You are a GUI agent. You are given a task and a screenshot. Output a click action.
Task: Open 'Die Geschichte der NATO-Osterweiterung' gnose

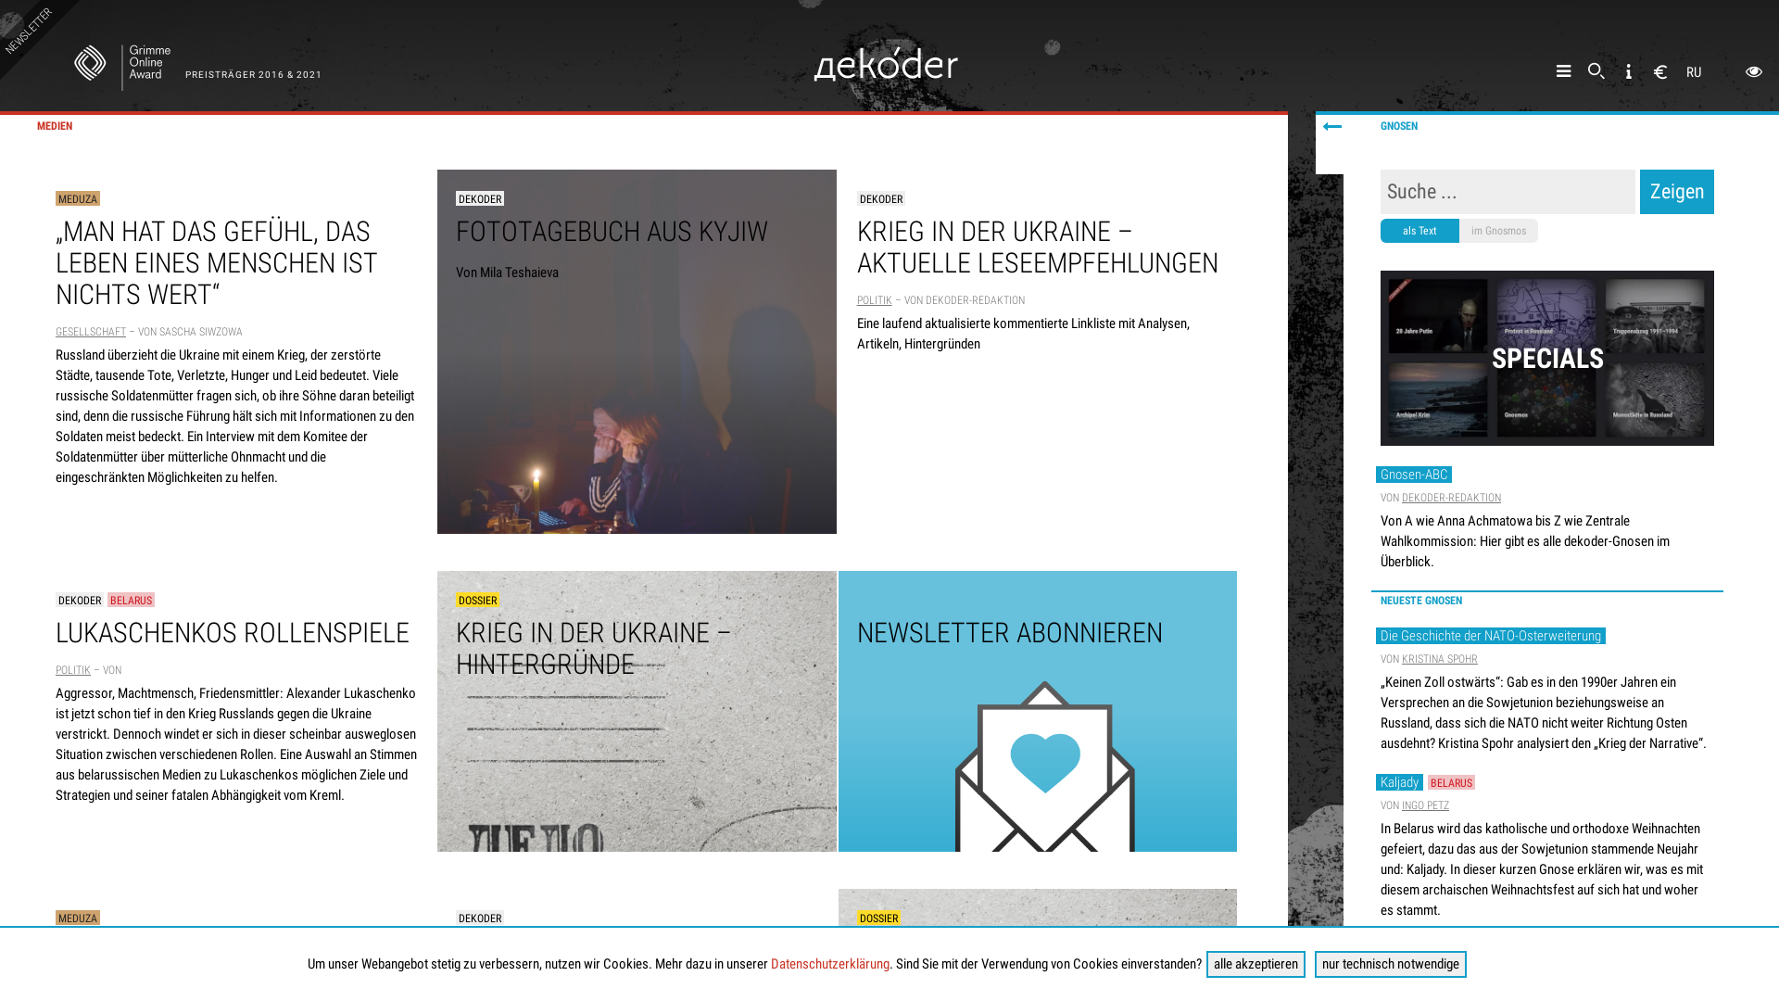tap(1491, 636)
